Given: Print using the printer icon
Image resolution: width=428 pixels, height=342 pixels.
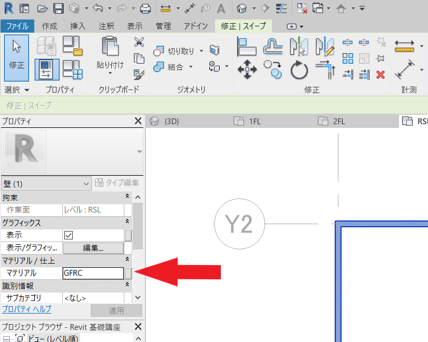Looking at the screenshot, I should coord(145,9).
